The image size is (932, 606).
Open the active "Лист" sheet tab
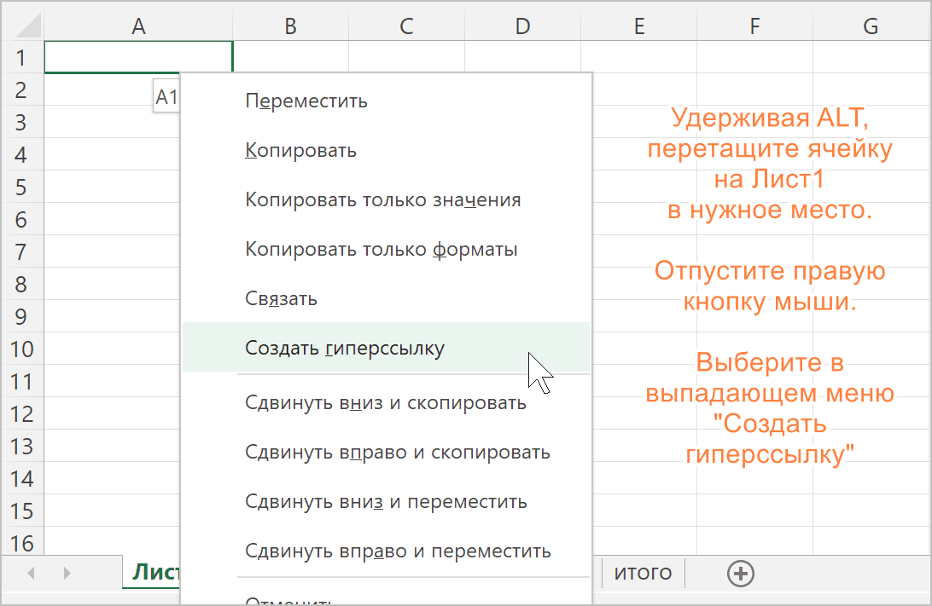(x=154, y=573)
